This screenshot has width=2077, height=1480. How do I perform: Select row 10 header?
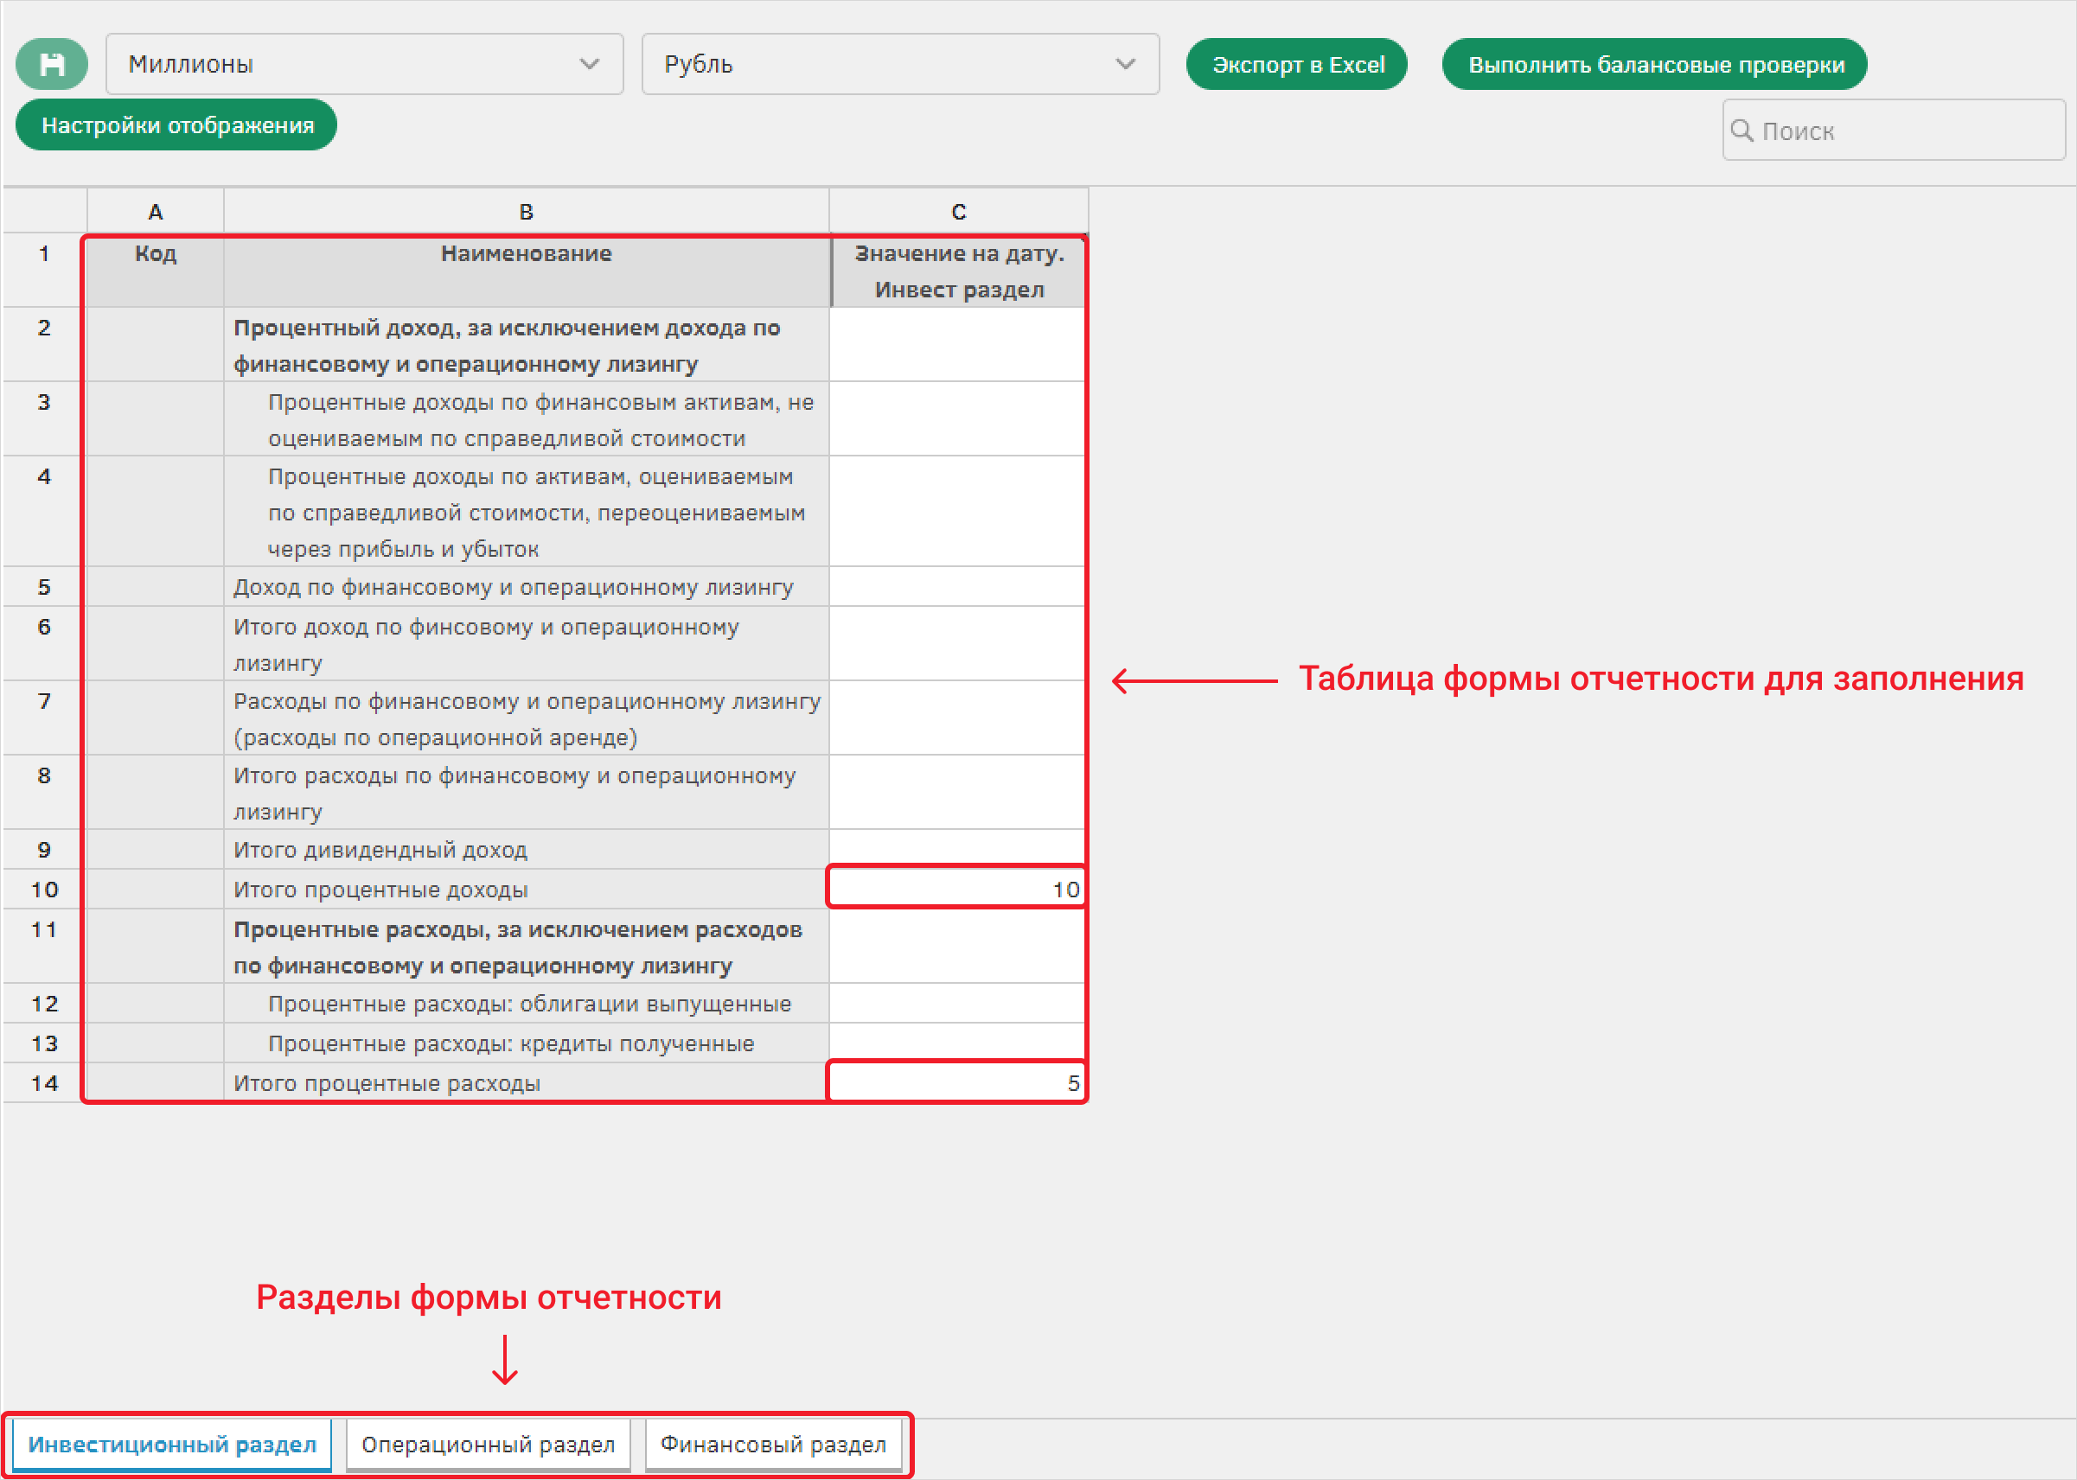coord(45,890)
